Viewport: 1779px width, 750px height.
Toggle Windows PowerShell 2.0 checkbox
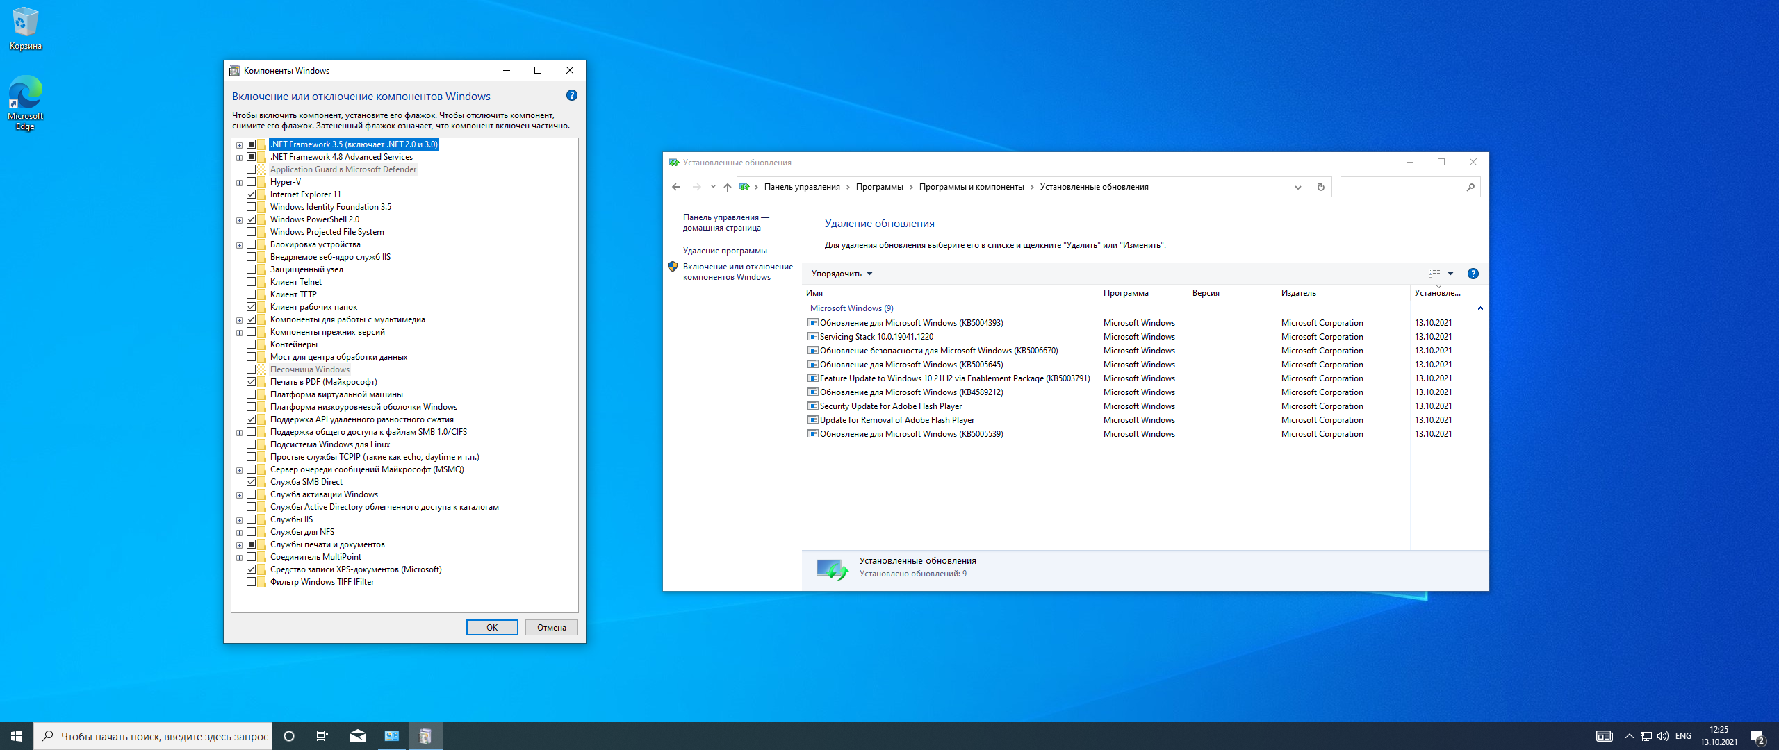click(x=252, y=219)
